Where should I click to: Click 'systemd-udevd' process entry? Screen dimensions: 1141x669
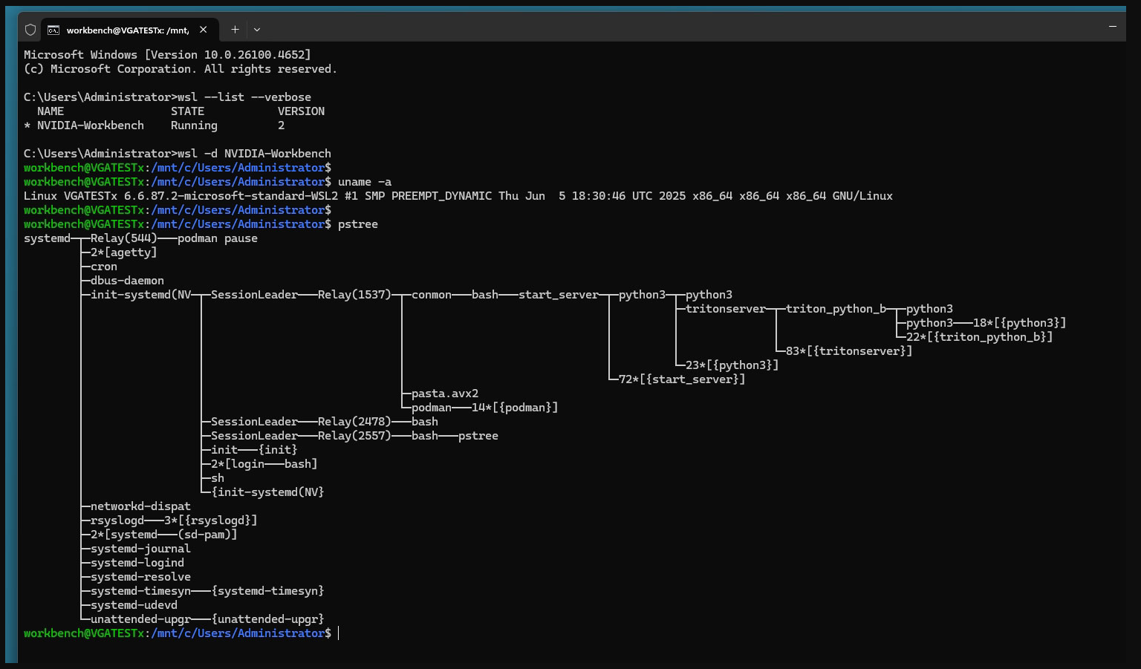[x=134, y=605]
